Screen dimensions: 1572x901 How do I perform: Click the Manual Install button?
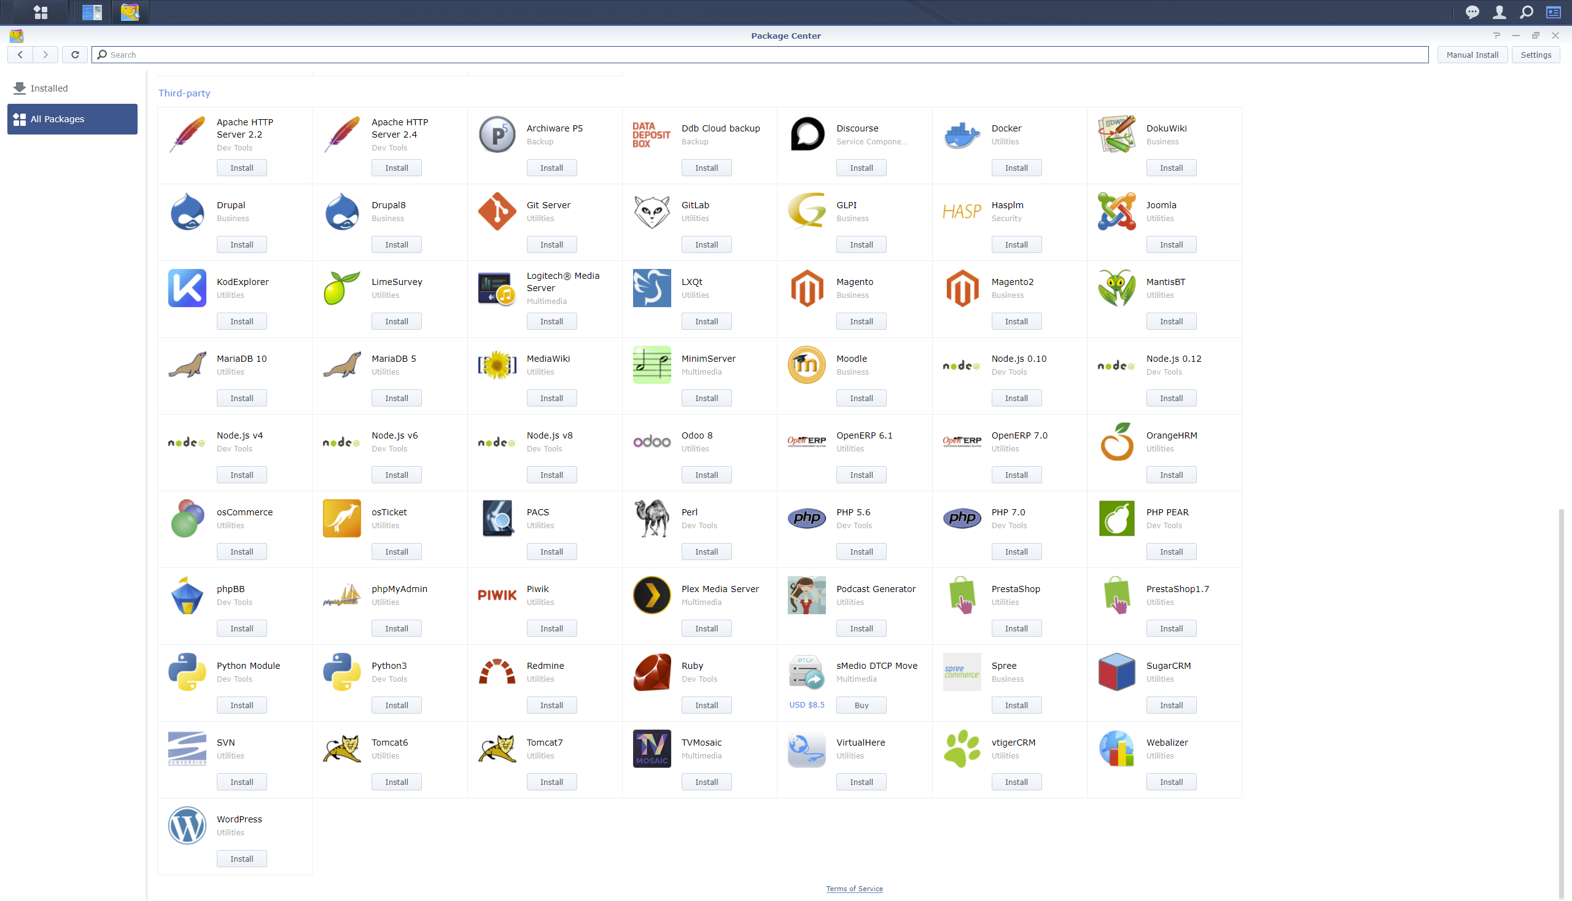[x=1472, y=55]
